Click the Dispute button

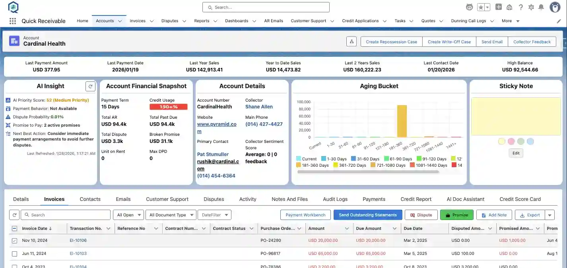[421, 215]
